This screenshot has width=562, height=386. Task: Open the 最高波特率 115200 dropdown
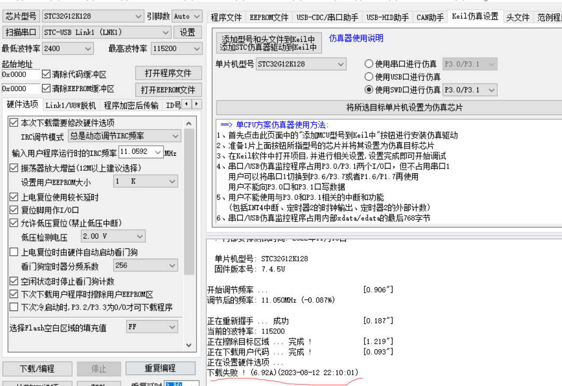click(176, 48)
